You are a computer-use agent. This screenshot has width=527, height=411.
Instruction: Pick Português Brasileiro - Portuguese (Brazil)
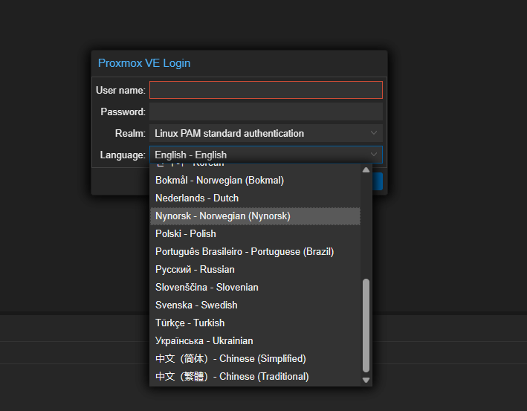click(255, 252)
